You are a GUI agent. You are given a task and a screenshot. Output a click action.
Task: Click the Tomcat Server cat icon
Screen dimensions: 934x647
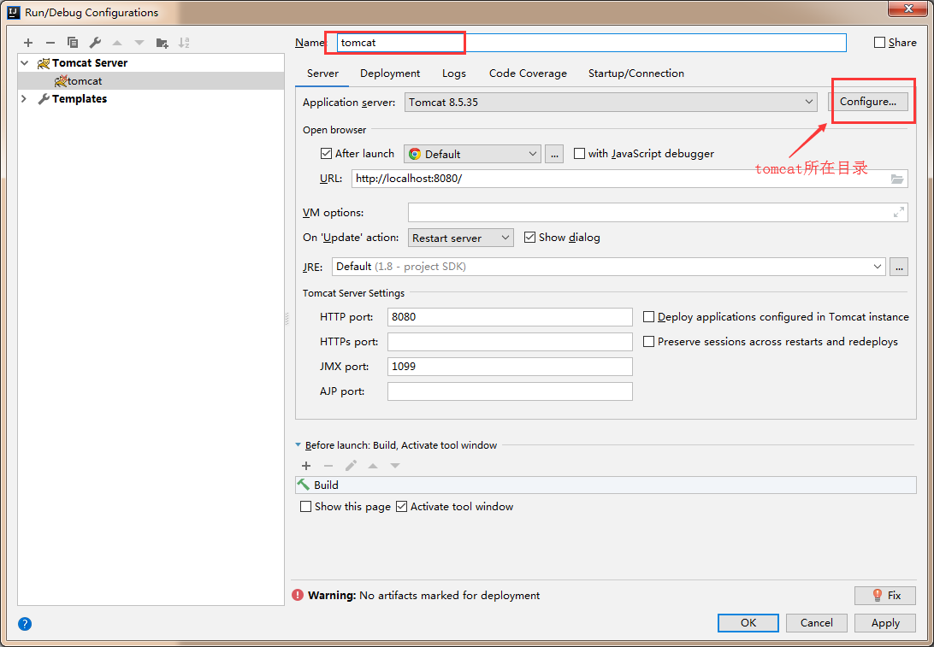(44, 63)
